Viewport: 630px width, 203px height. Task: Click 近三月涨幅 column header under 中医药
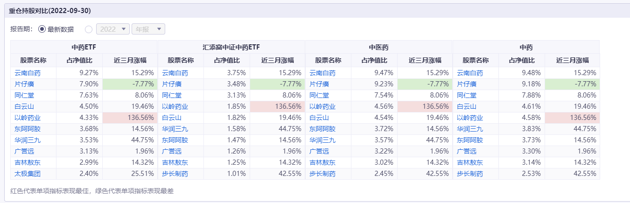[x=425, y=60]
